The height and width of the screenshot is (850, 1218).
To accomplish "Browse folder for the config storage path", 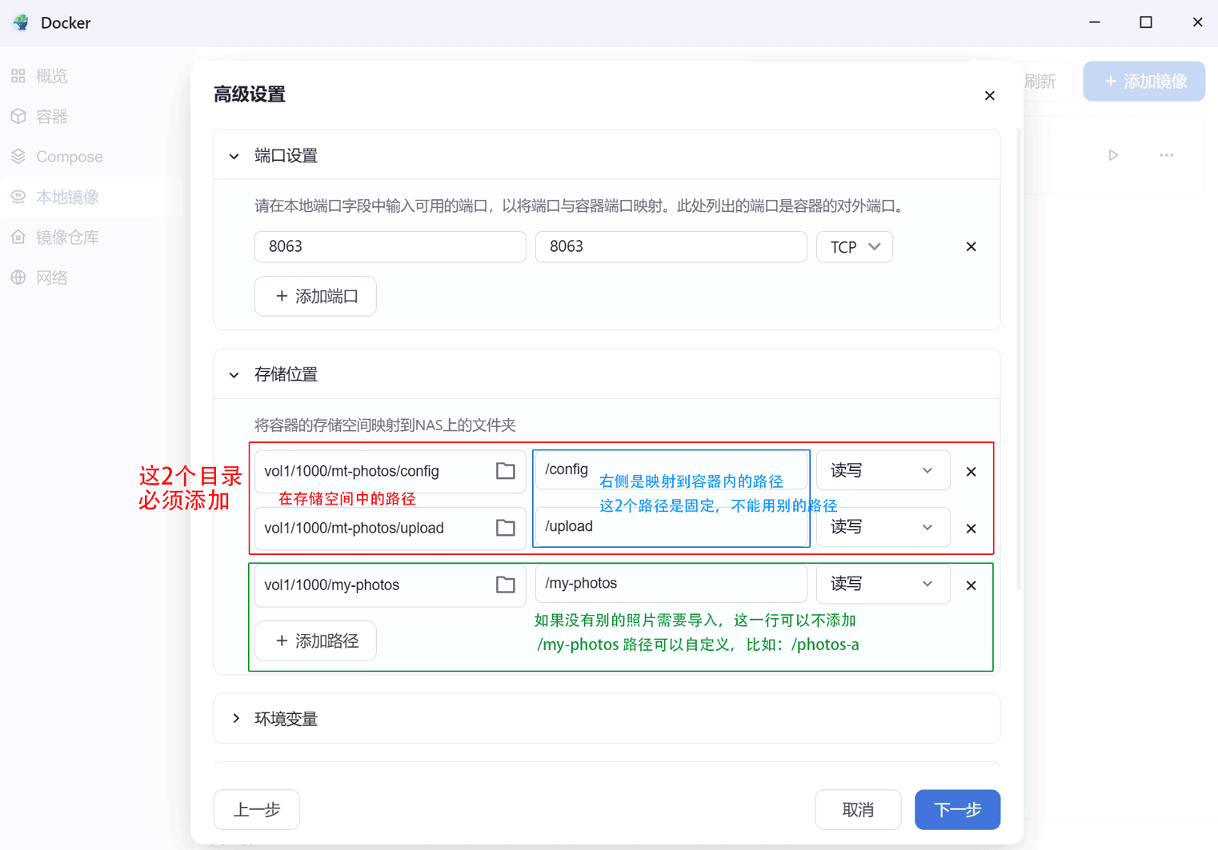I will (x=505, y=471).
